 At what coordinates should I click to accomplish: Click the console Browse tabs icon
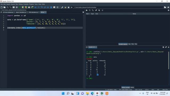[87, 47]
